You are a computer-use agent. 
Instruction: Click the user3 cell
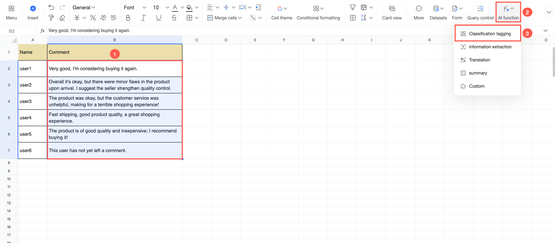[x=33, y=101]
